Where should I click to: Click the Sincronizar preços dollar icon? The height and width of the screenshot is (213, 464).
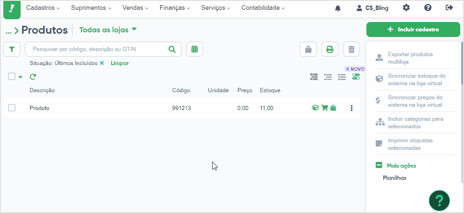pos(378,100)
